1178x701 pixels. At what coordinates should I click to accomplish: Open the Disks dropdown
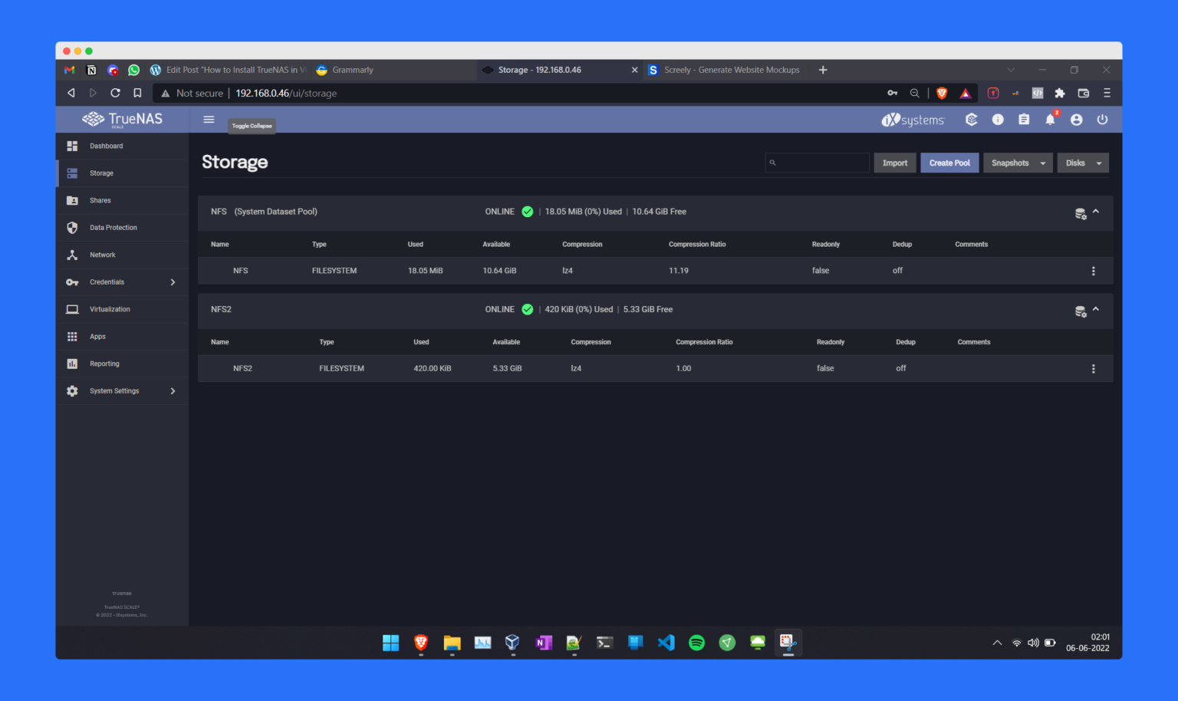tap(1083, 163)
